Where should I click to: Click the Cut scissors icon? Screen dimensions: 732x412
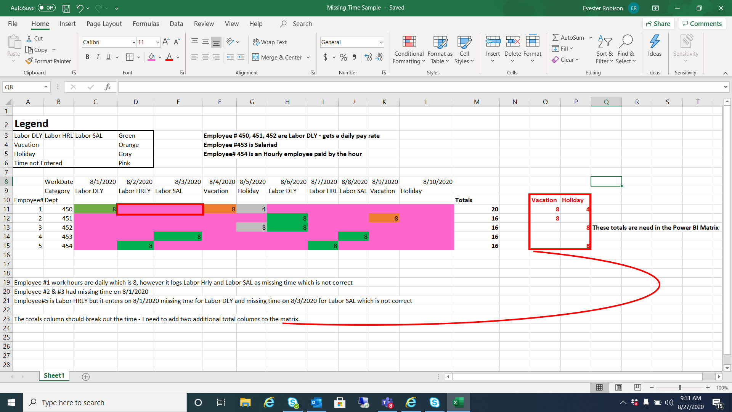pyautogui.click(x=29, y=38)
